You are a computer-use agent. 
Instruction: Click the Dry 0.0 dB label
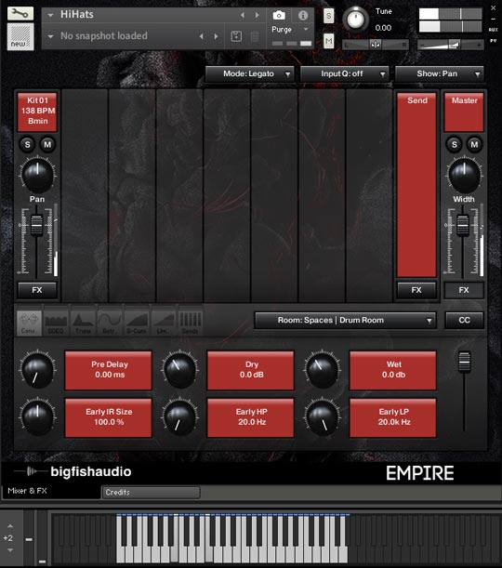[x=251, y=370]
